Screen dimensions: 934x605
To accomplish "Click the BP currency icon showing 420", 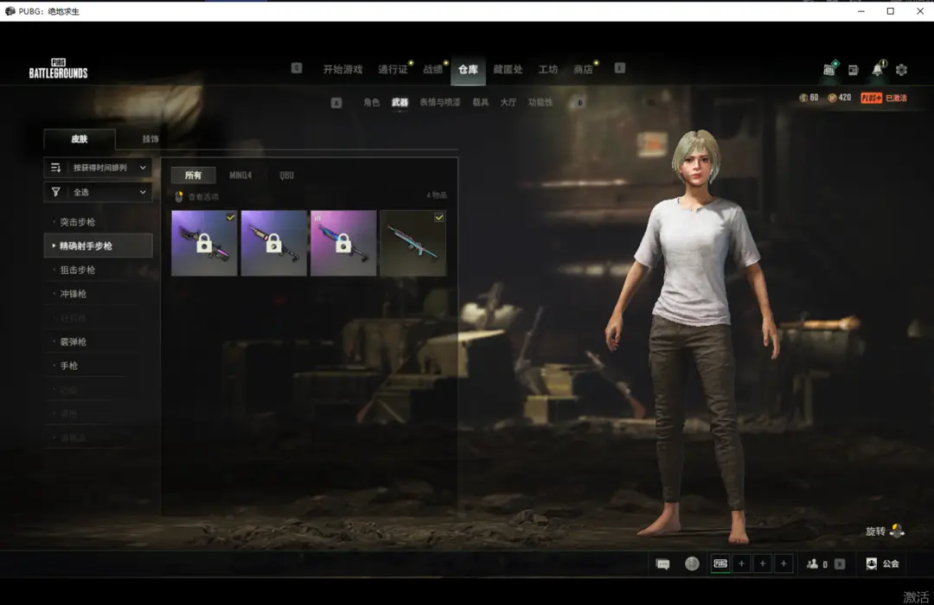I will (x=832, y=98).
